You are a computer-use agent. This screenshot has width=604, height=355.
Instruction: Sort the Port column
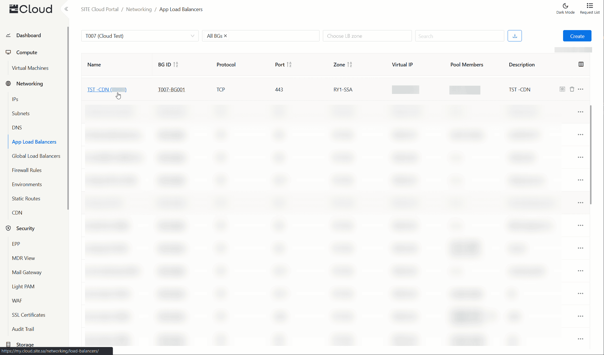click(289, 65)
